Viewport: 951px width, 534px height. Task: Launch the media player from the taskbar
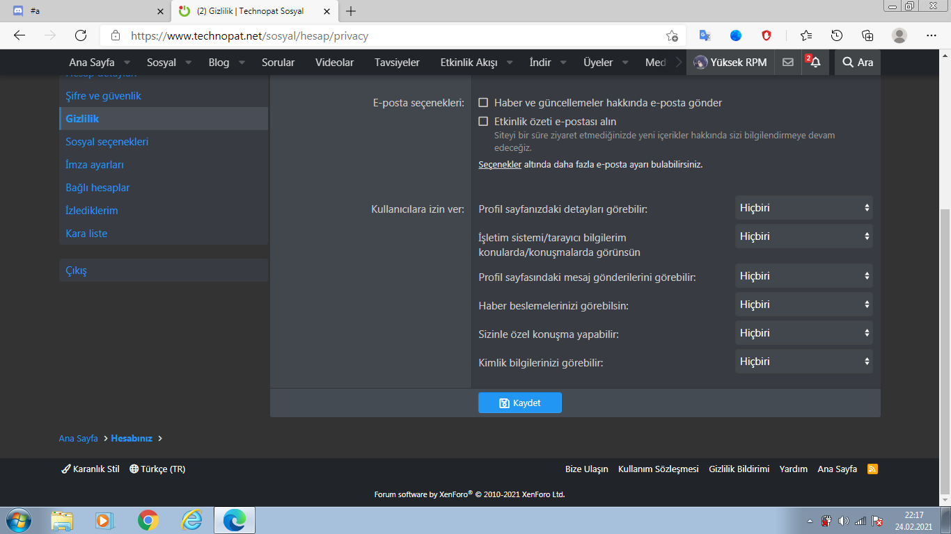(x=104, y=520)
